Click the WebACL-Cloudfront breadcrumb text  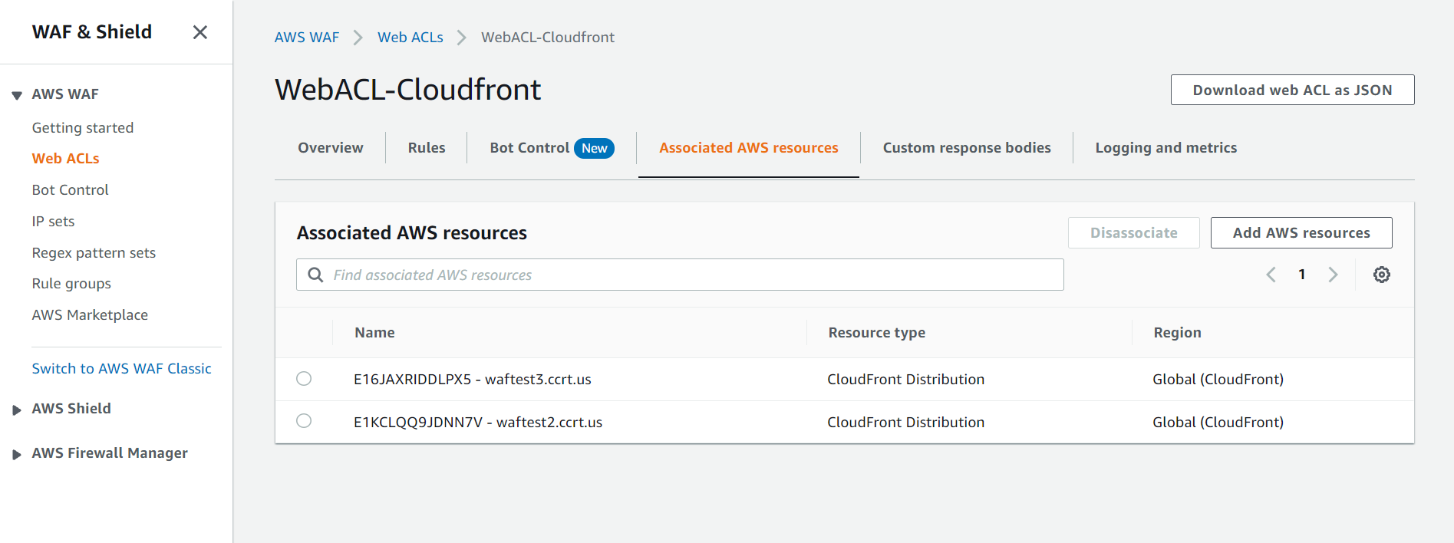pos(548,37)
